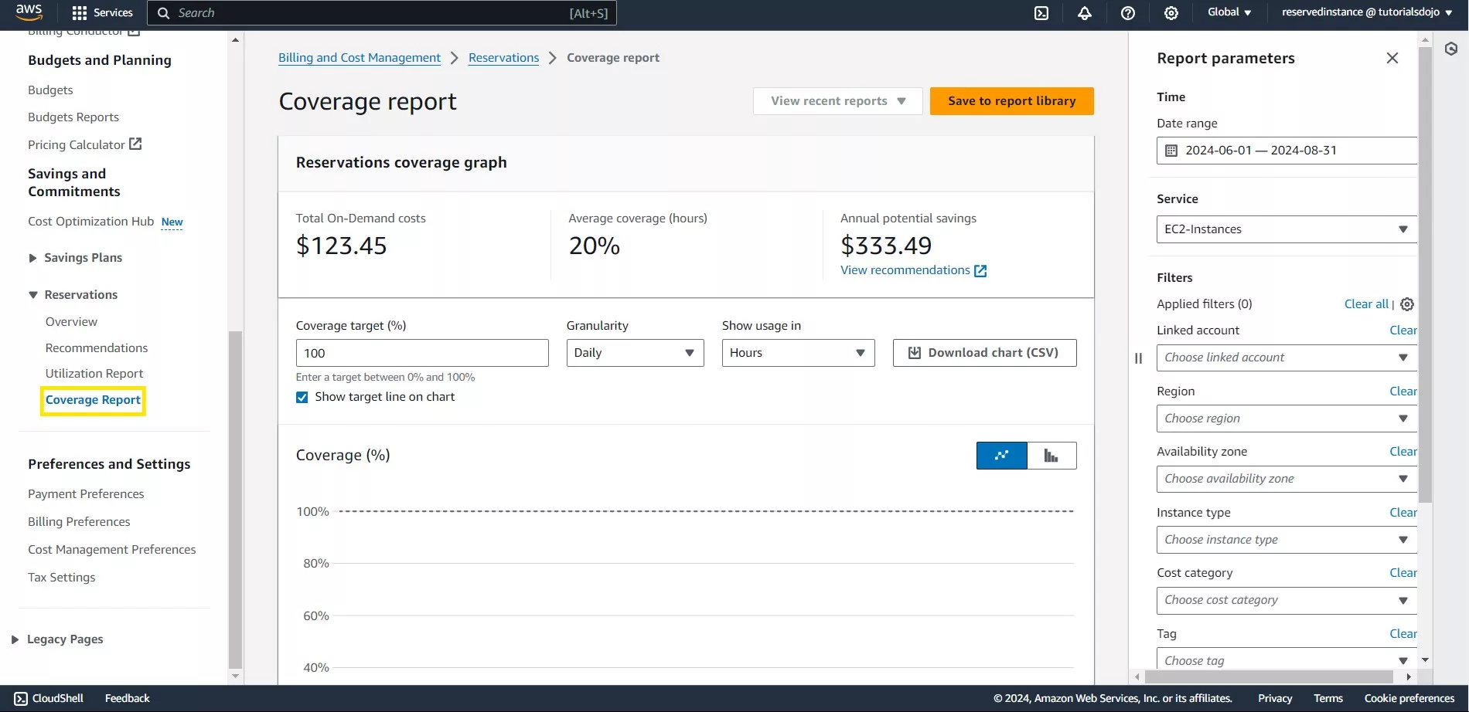Open Cost Management Preferences
Image resolution: width=1469 pixels, height=712 pixels.
point(112,550)
